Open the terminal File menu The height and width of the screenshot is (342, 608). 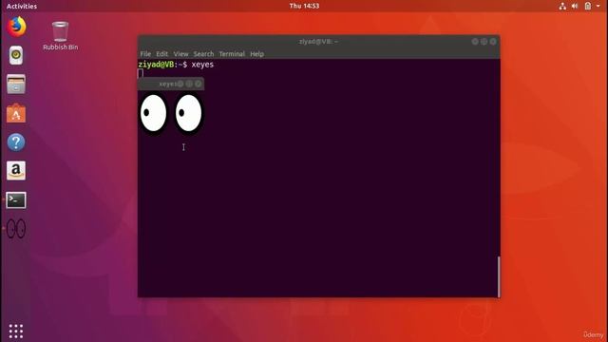145,54
